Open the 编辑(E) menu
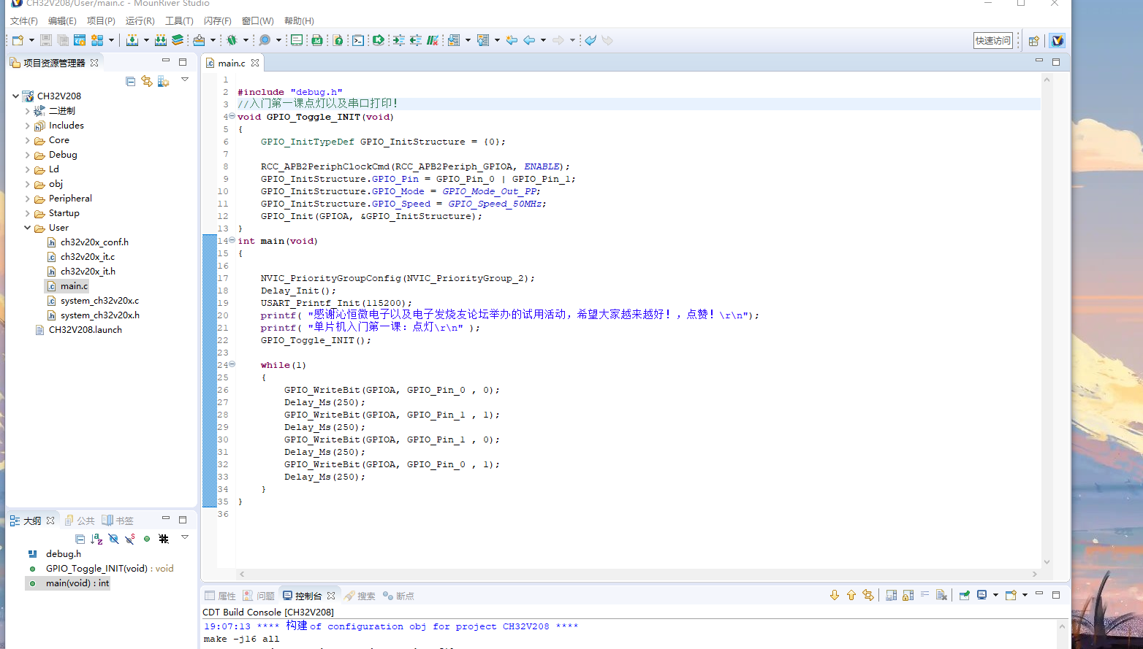1143x649 pixels. (x=62, y=20)
